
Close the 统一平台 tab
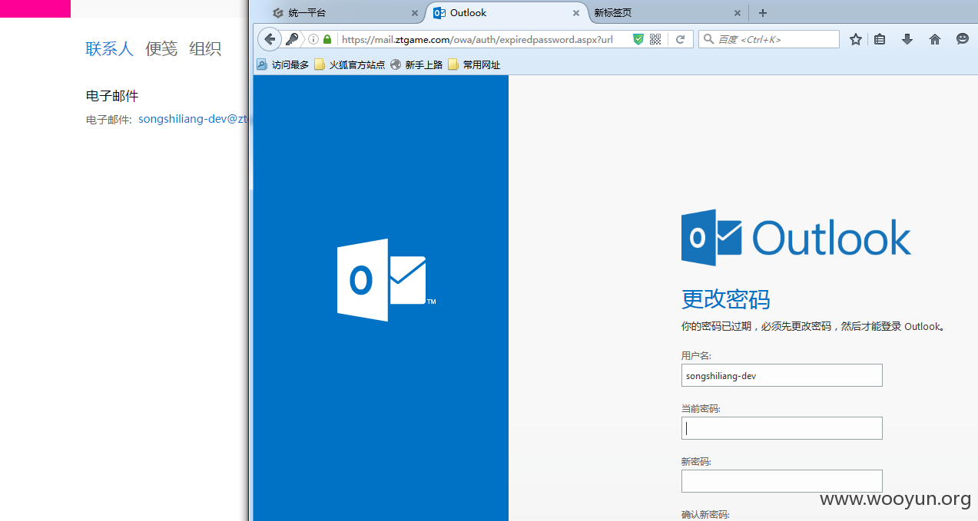click(415, 13)
